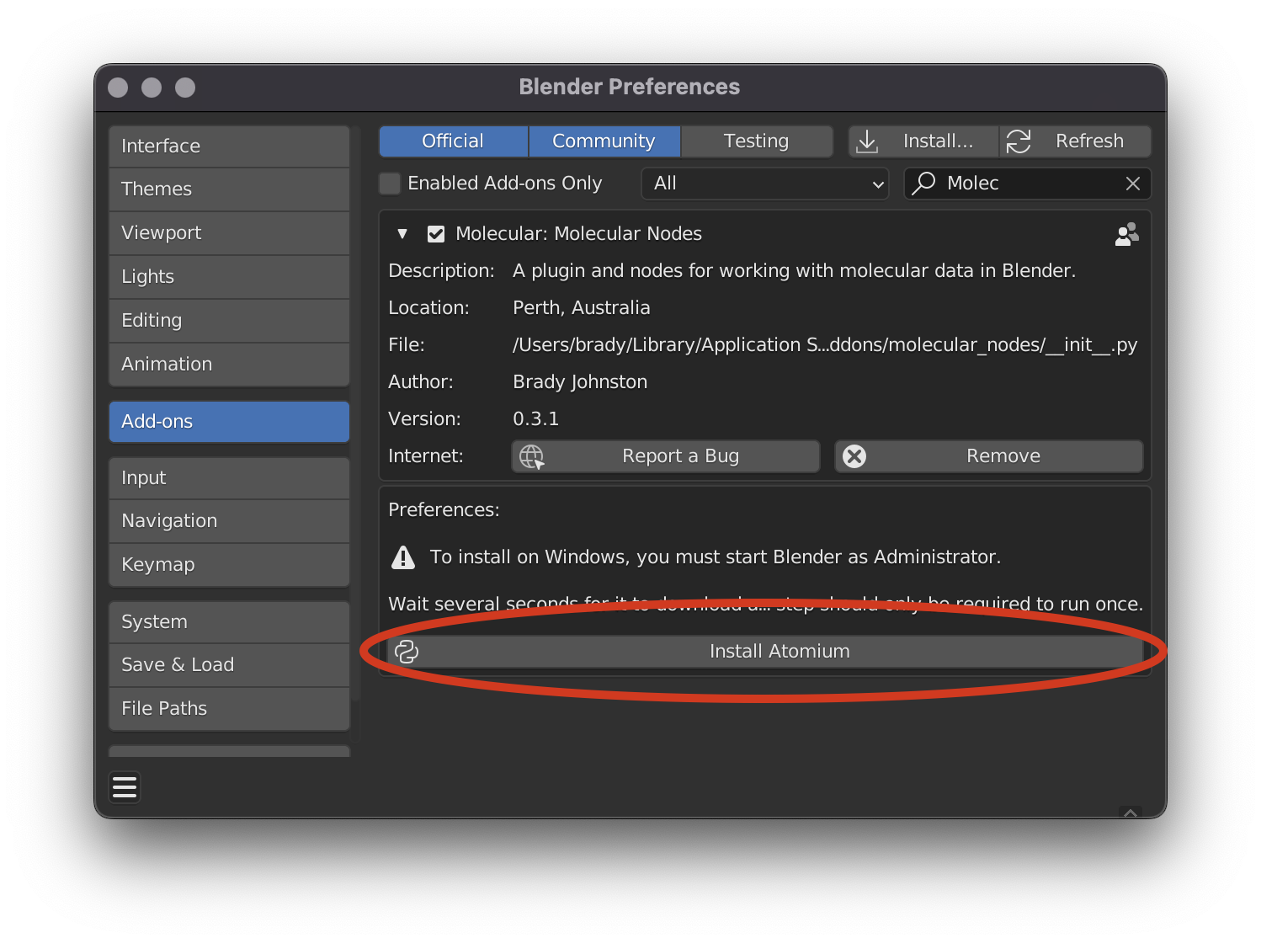Screen dimensions: 1261x943
Task: Open the System preferences section
Action: tap(229, 622)
